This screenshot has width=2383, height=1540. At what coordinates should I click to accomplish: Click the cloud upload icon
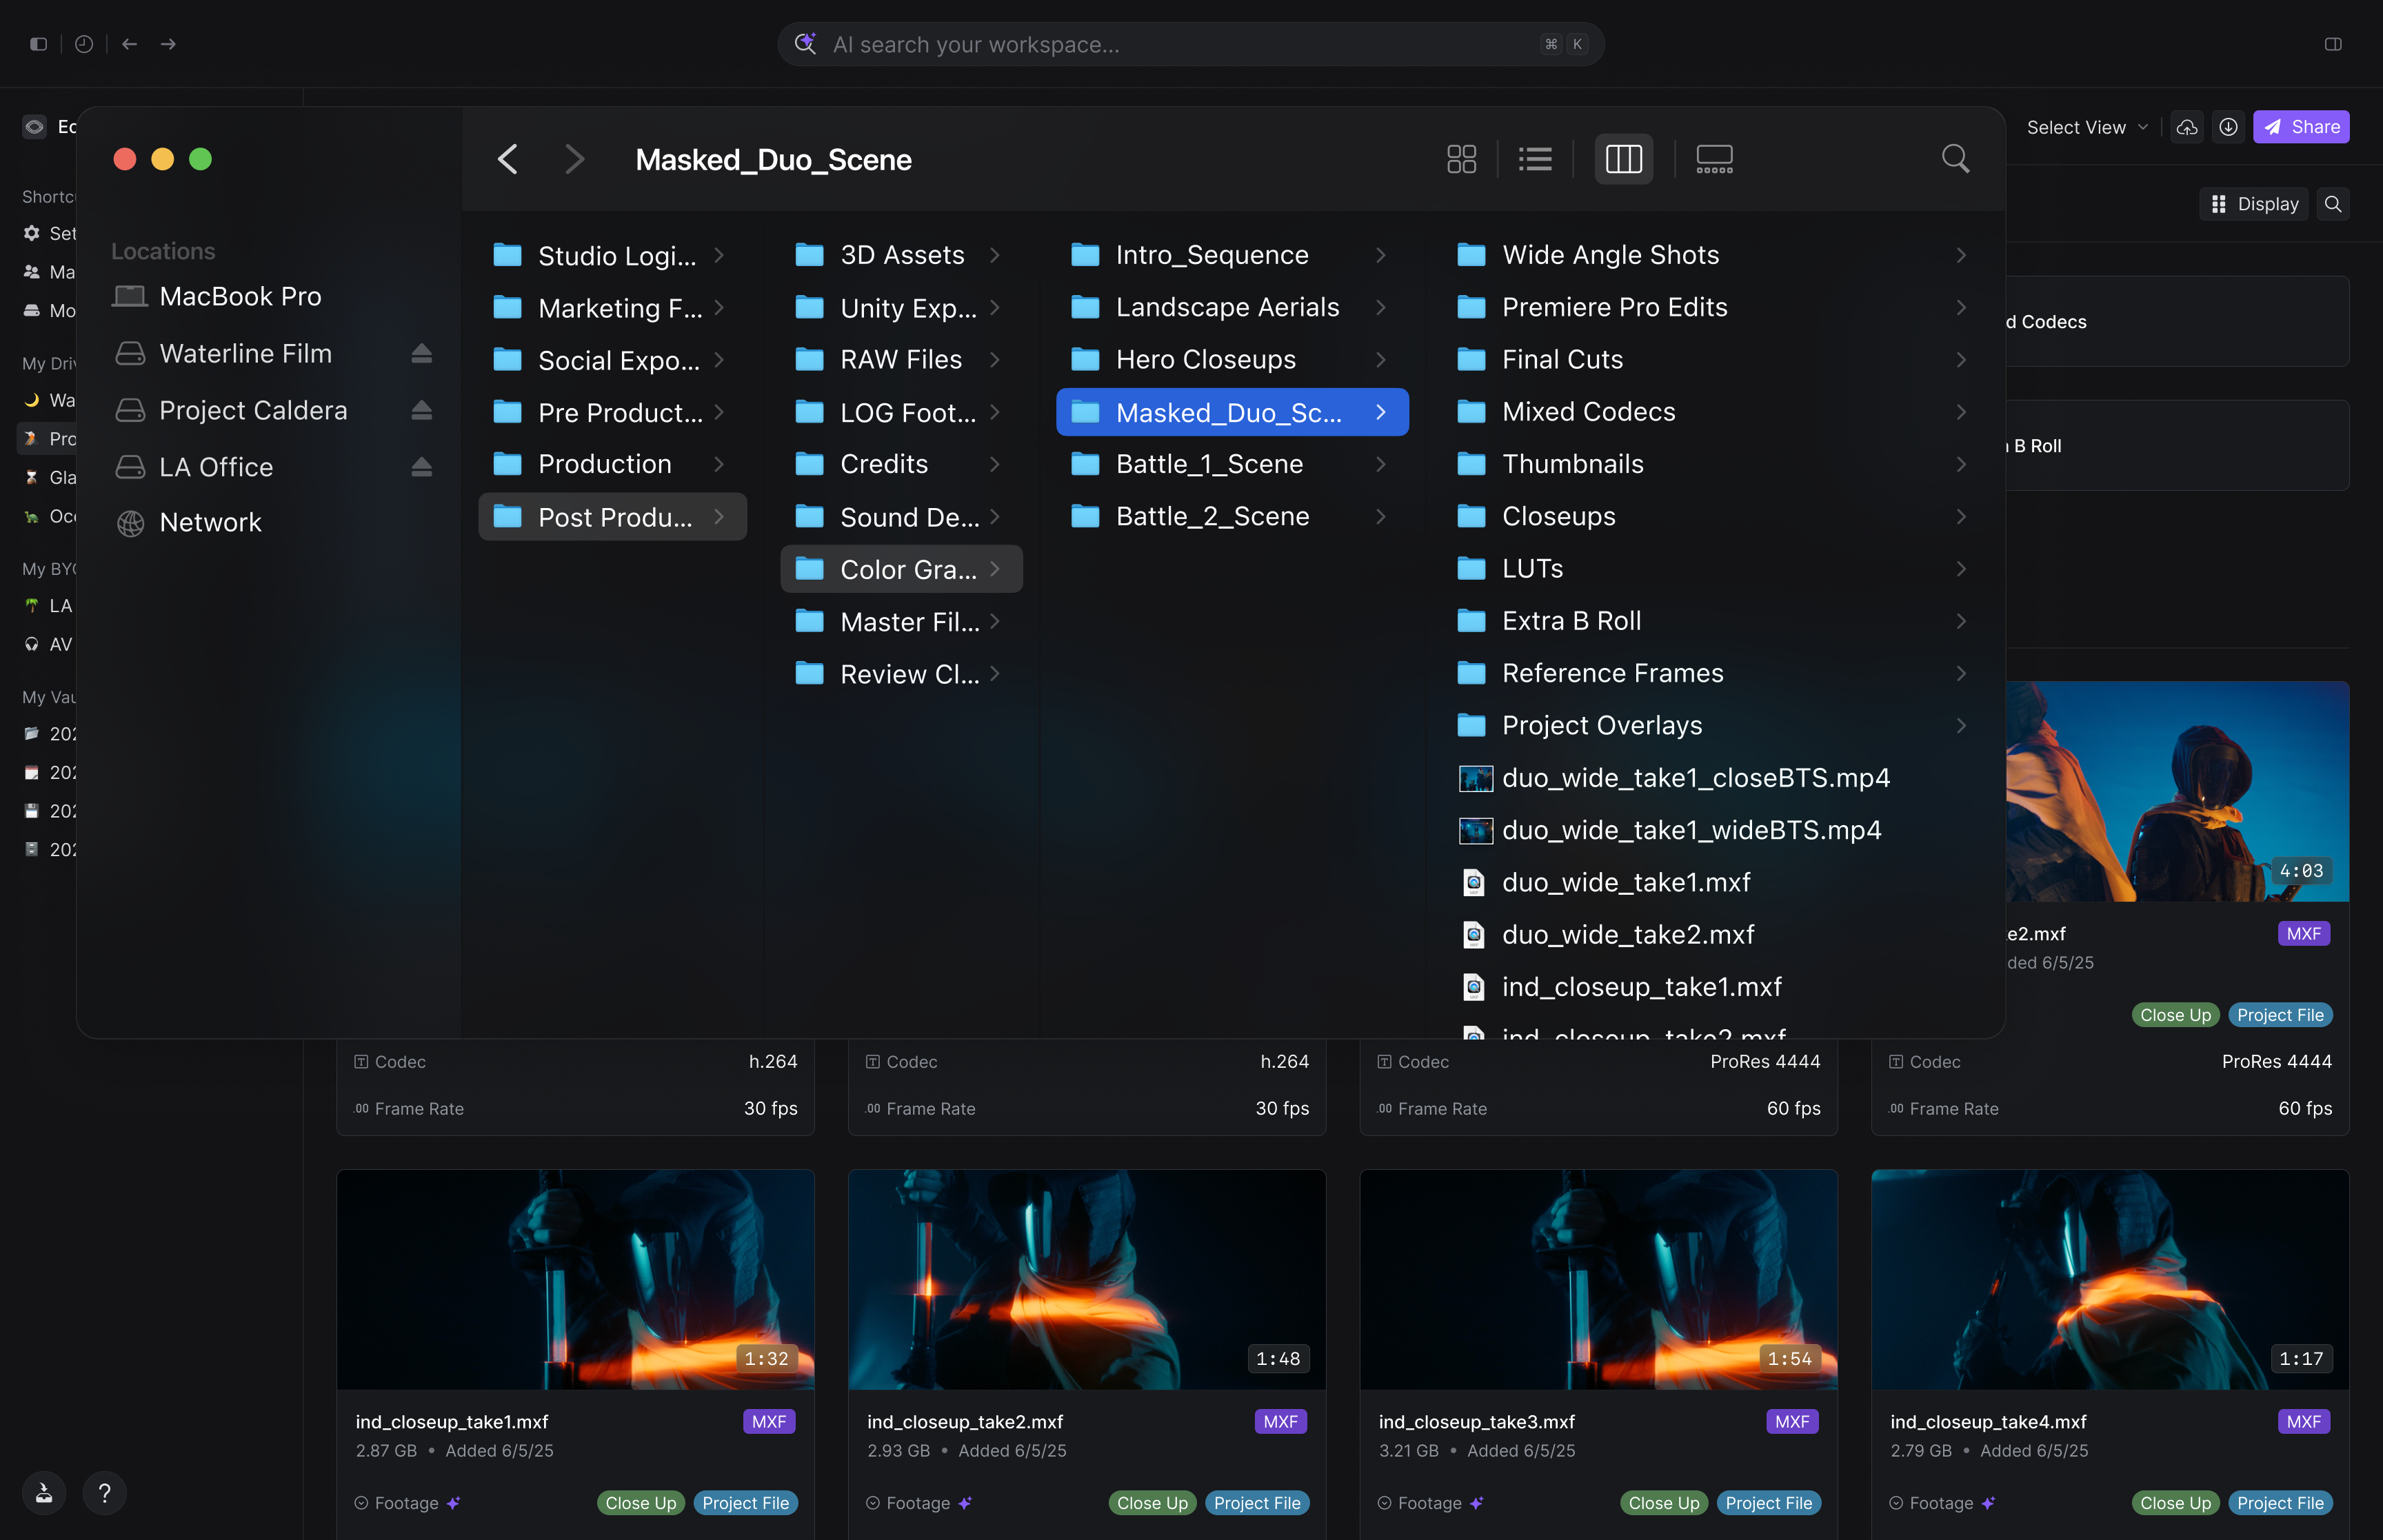point(2187,127)
